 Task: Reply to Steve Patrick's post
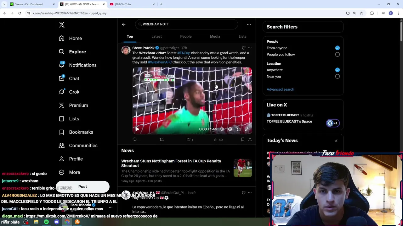click(134, 139)
